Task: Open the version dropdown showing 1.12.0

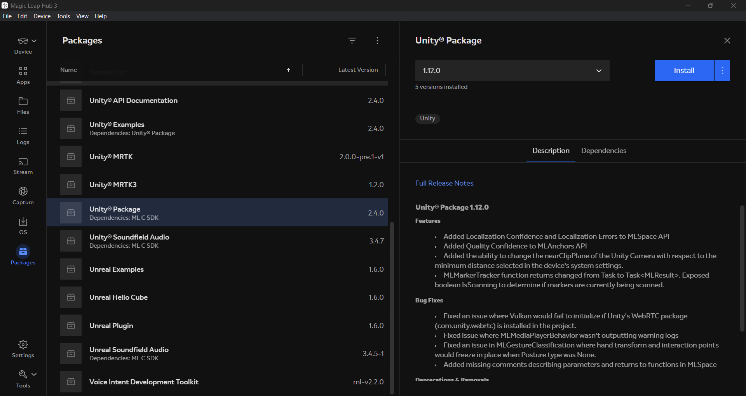Action: coord(599,70)
